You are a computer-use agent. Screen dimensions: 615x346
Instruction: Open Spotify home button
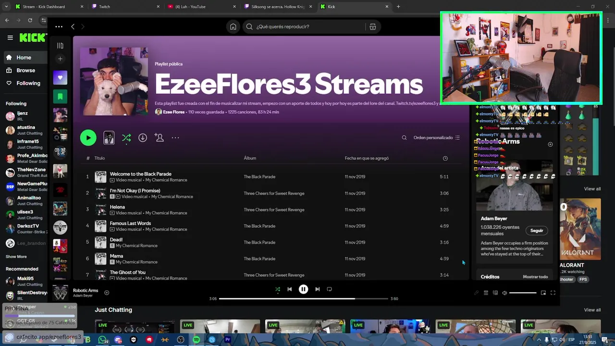pyautogui.click(x=233, y=27)
